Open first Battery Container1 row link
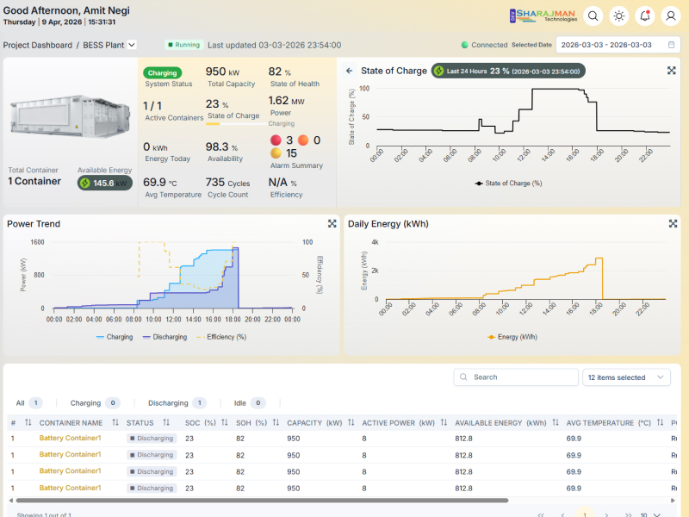 [71, 438]
